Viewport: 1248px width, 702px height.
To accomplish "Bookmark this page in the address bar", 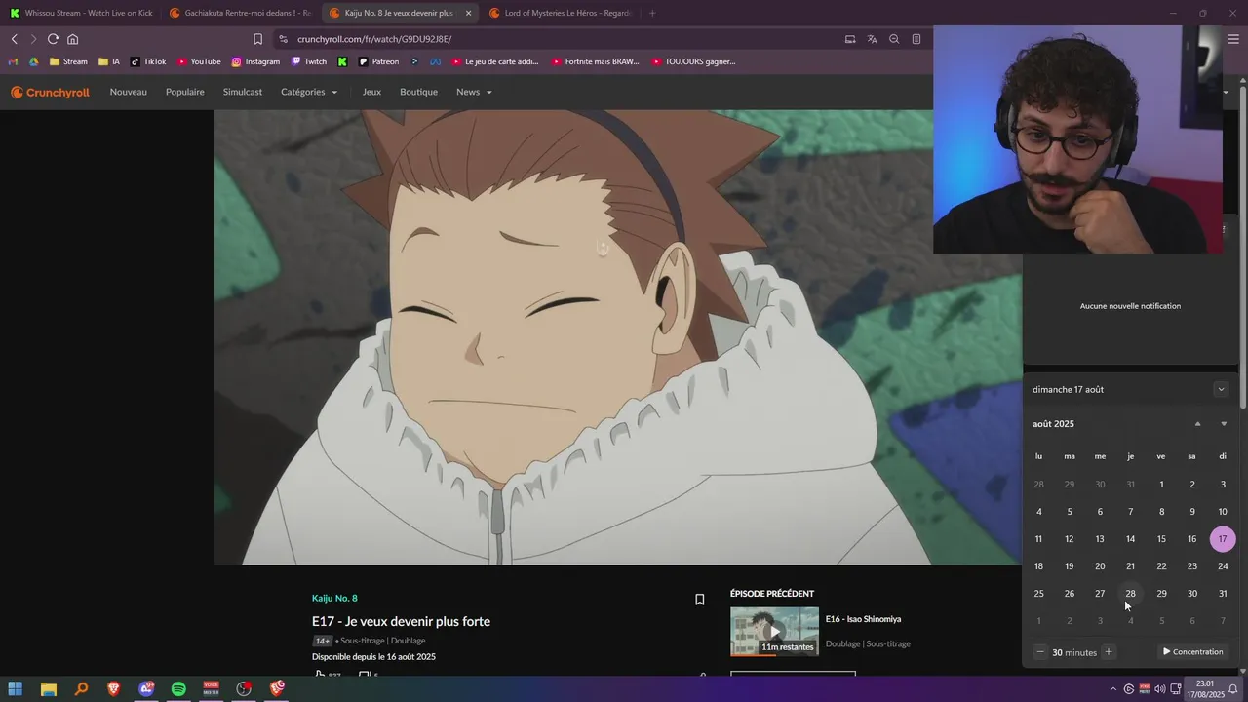I will [257, 39].
